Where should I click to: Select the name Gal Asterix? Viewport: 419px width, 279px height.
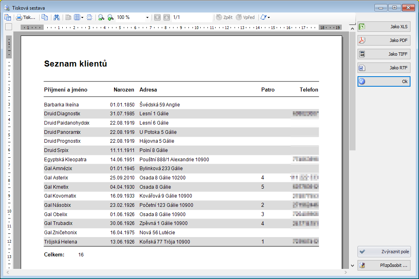(56, 178)
